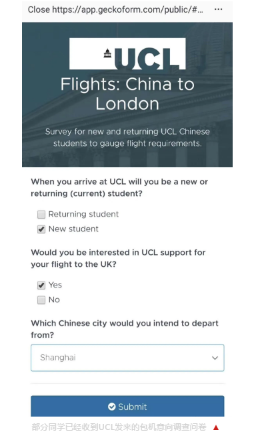Click the Chinese caption text at bottom

pos(119,427)
